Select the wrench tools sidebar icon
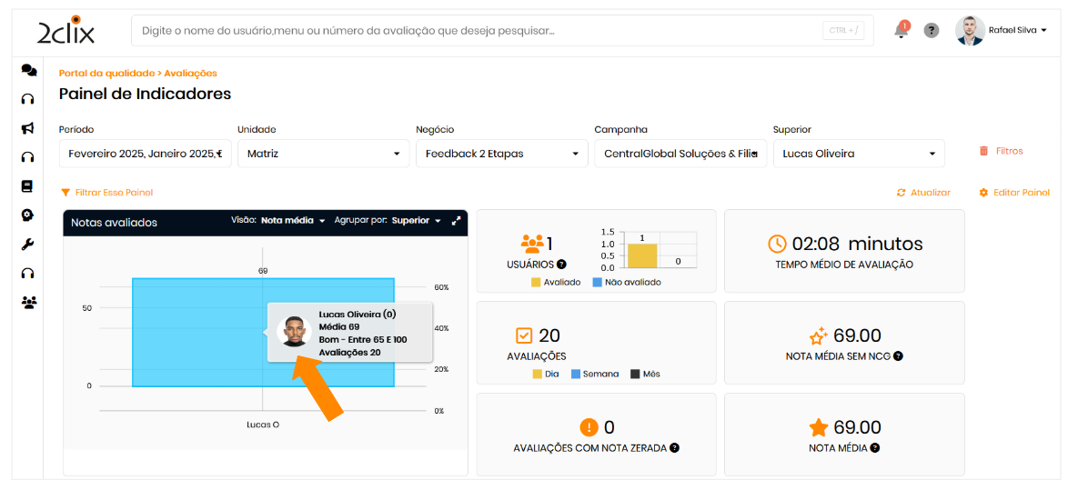The height and width of the screenshot is (490, 1068). (x=28, y=244)
